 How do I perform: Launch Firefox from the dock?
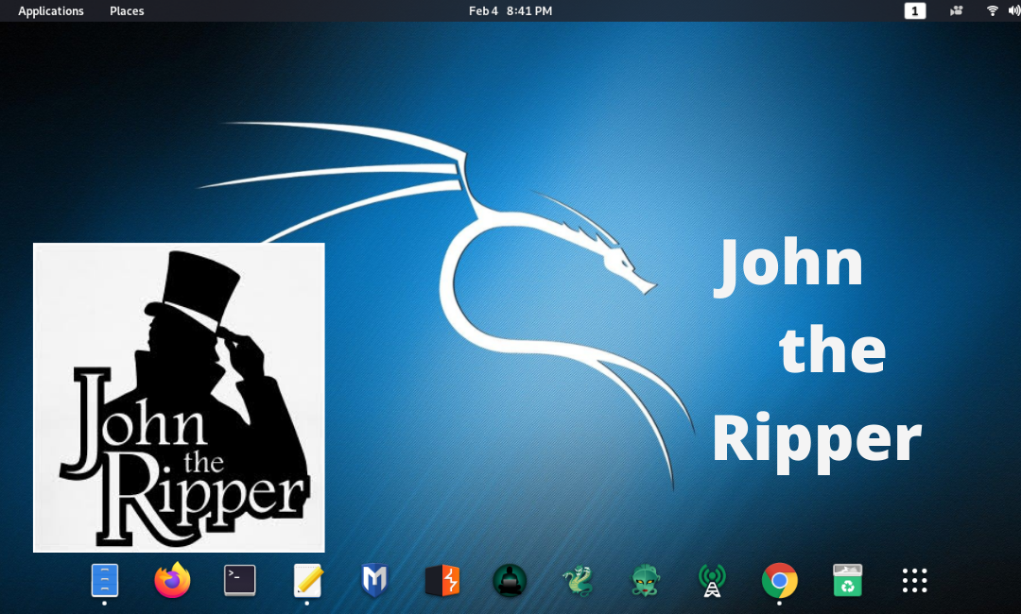pyautogui.click(x=172, y=581)
